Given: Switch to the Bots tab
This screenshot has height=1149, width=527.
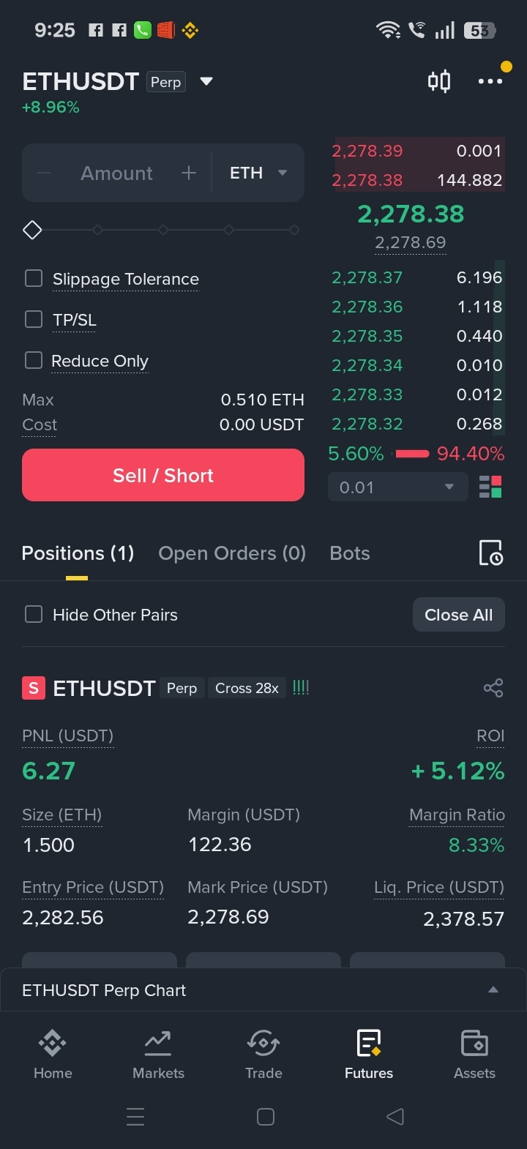Looking at the screenshot, I should (x=350, y=553).
